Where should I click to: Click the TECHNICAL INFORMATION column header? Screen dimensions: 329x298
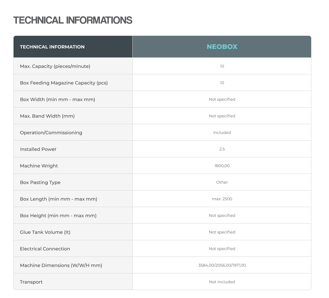pos(52,47)
